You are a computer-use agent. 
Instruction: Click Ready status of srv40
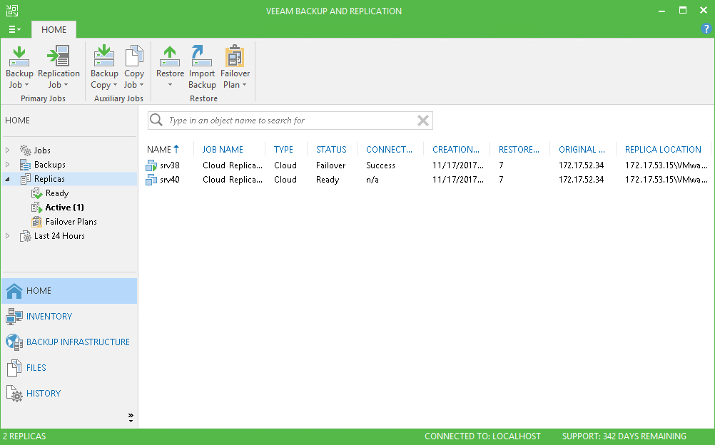[x=328, y=180]
